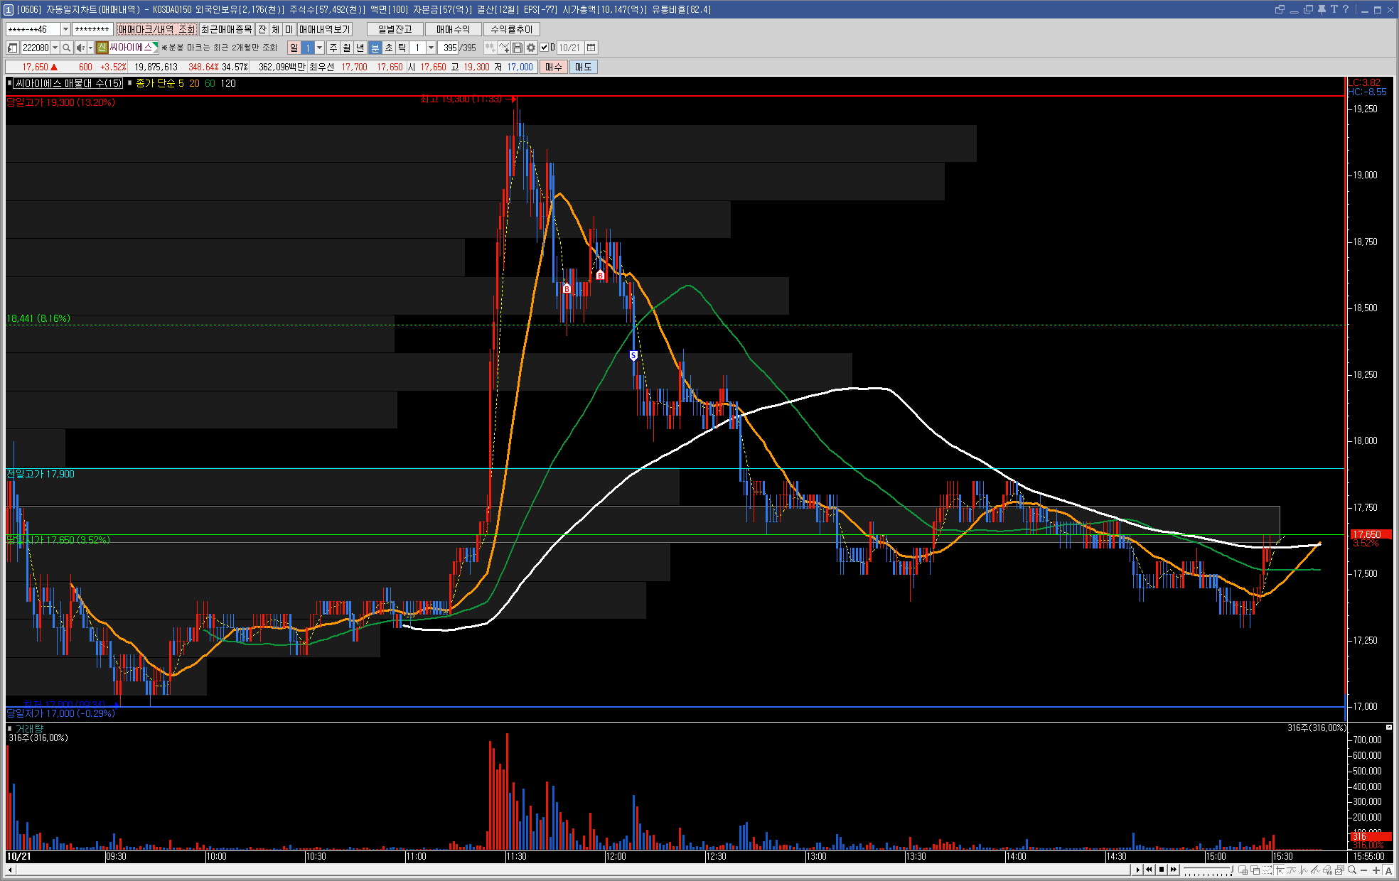Click the blue 매도 sell button

583,67
